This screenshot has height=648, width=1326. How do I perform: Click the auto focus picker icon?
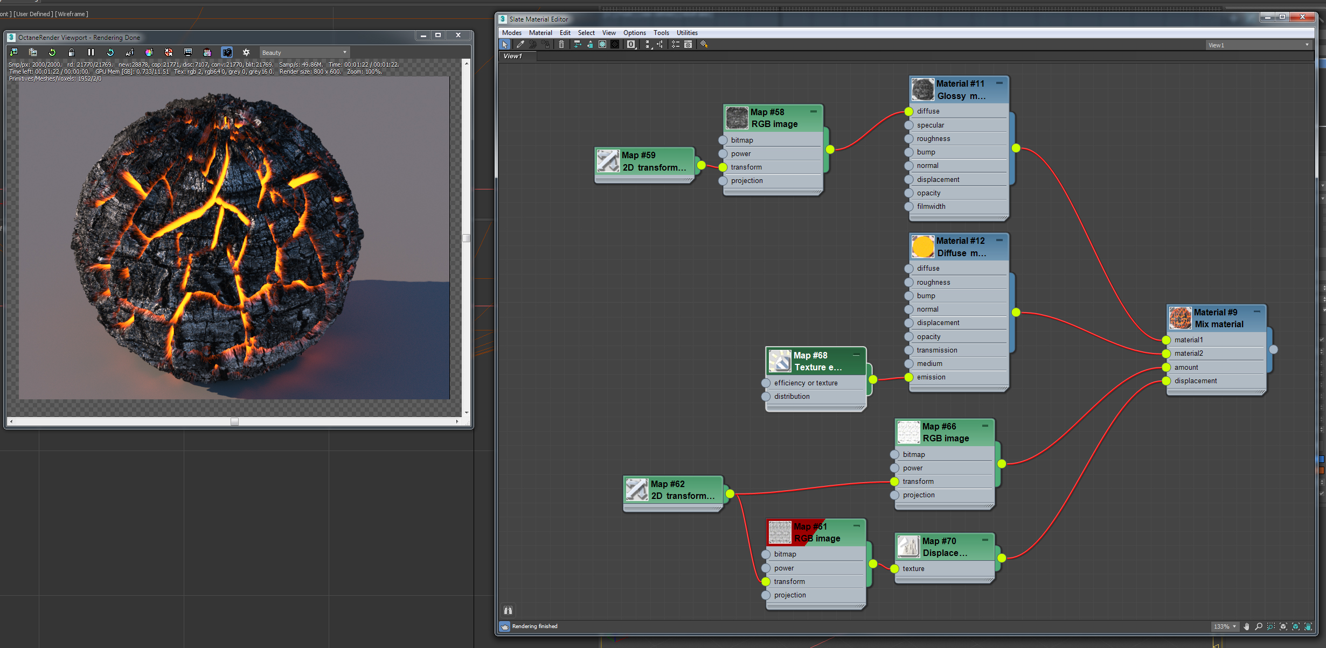(x=129, y=52)
